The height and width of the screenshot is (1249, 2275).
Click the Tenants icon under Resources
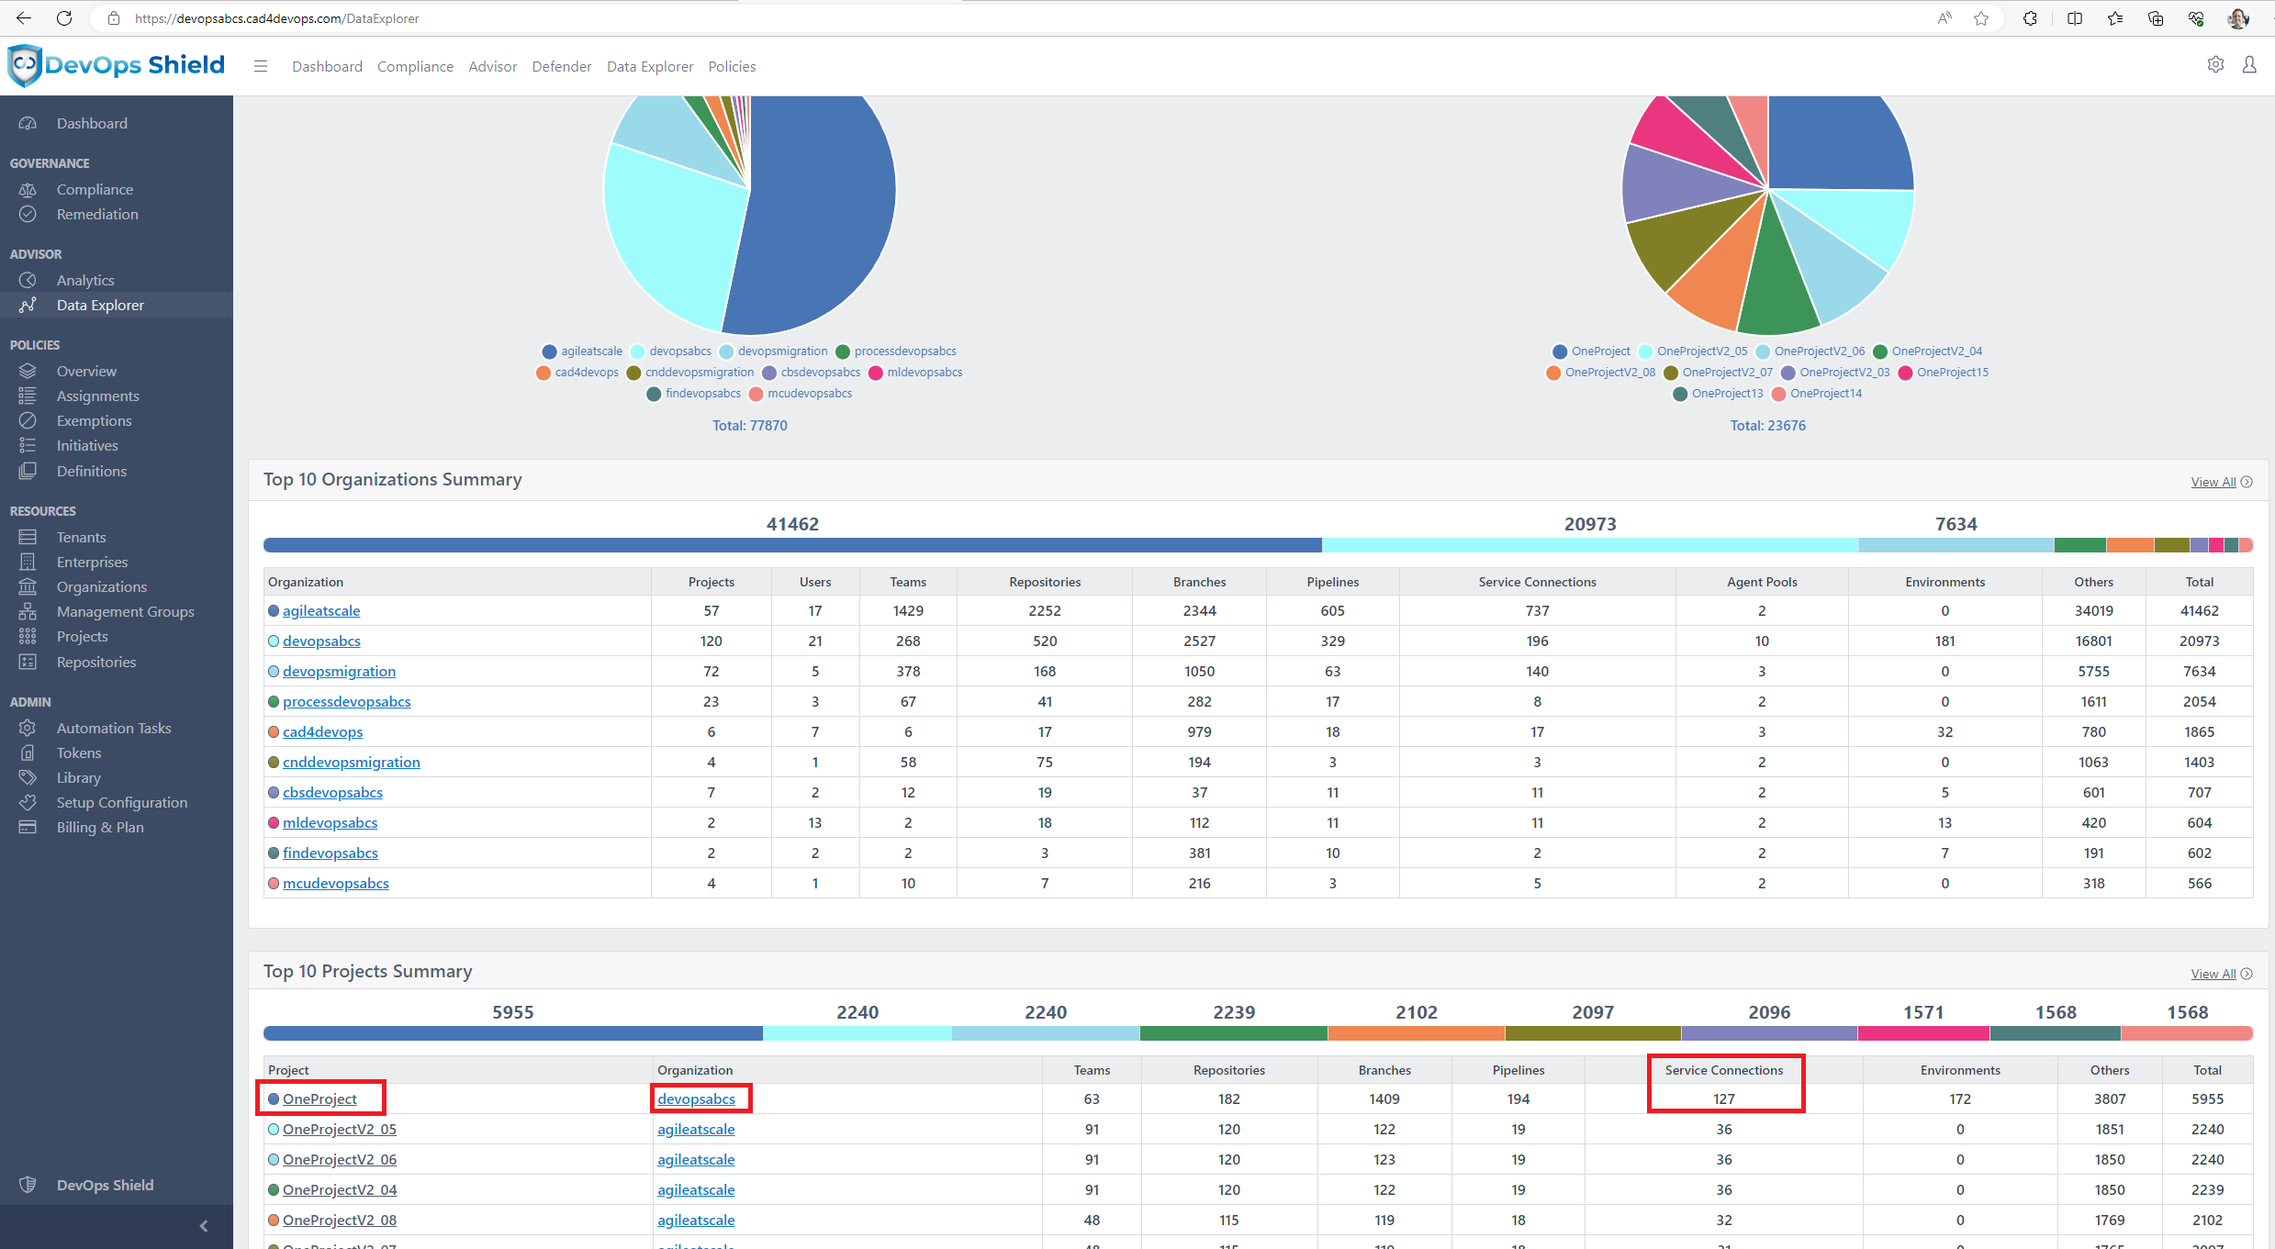tap(28, 537)
